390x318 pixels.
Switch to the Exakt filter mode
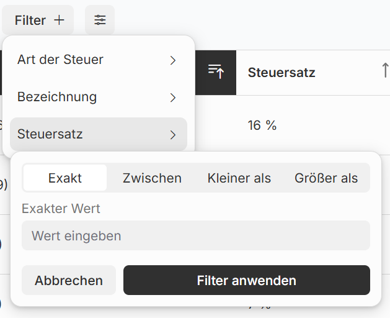tap(65, 178)
